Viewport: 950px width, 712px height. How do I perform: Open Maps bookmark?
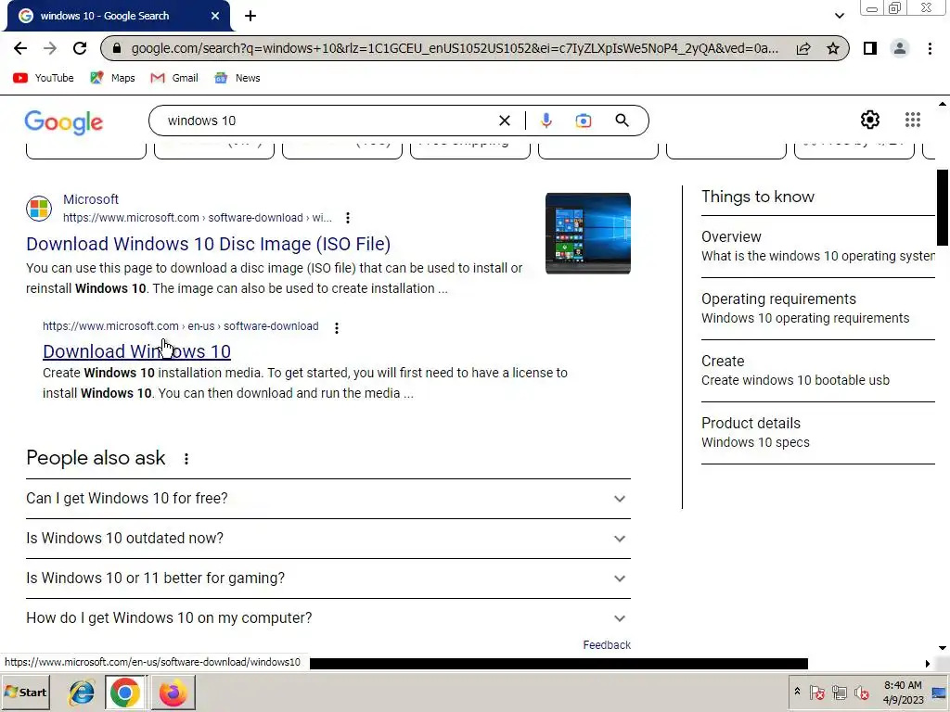pos(112,78)
